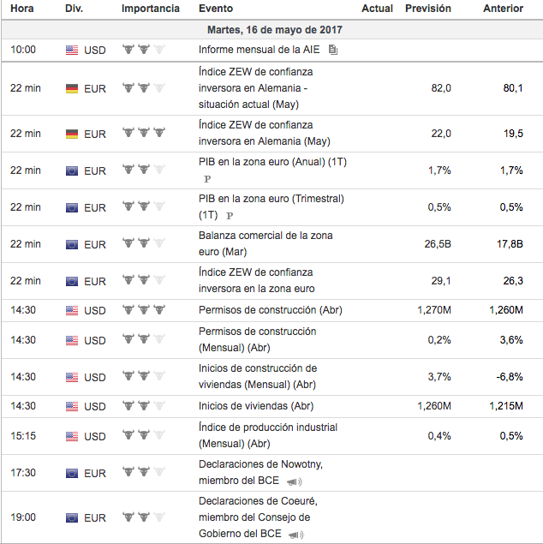Screen dimensions: 543x544
Task: Click preliminary P icon under PIB Anual
Action: pos(207,179)
